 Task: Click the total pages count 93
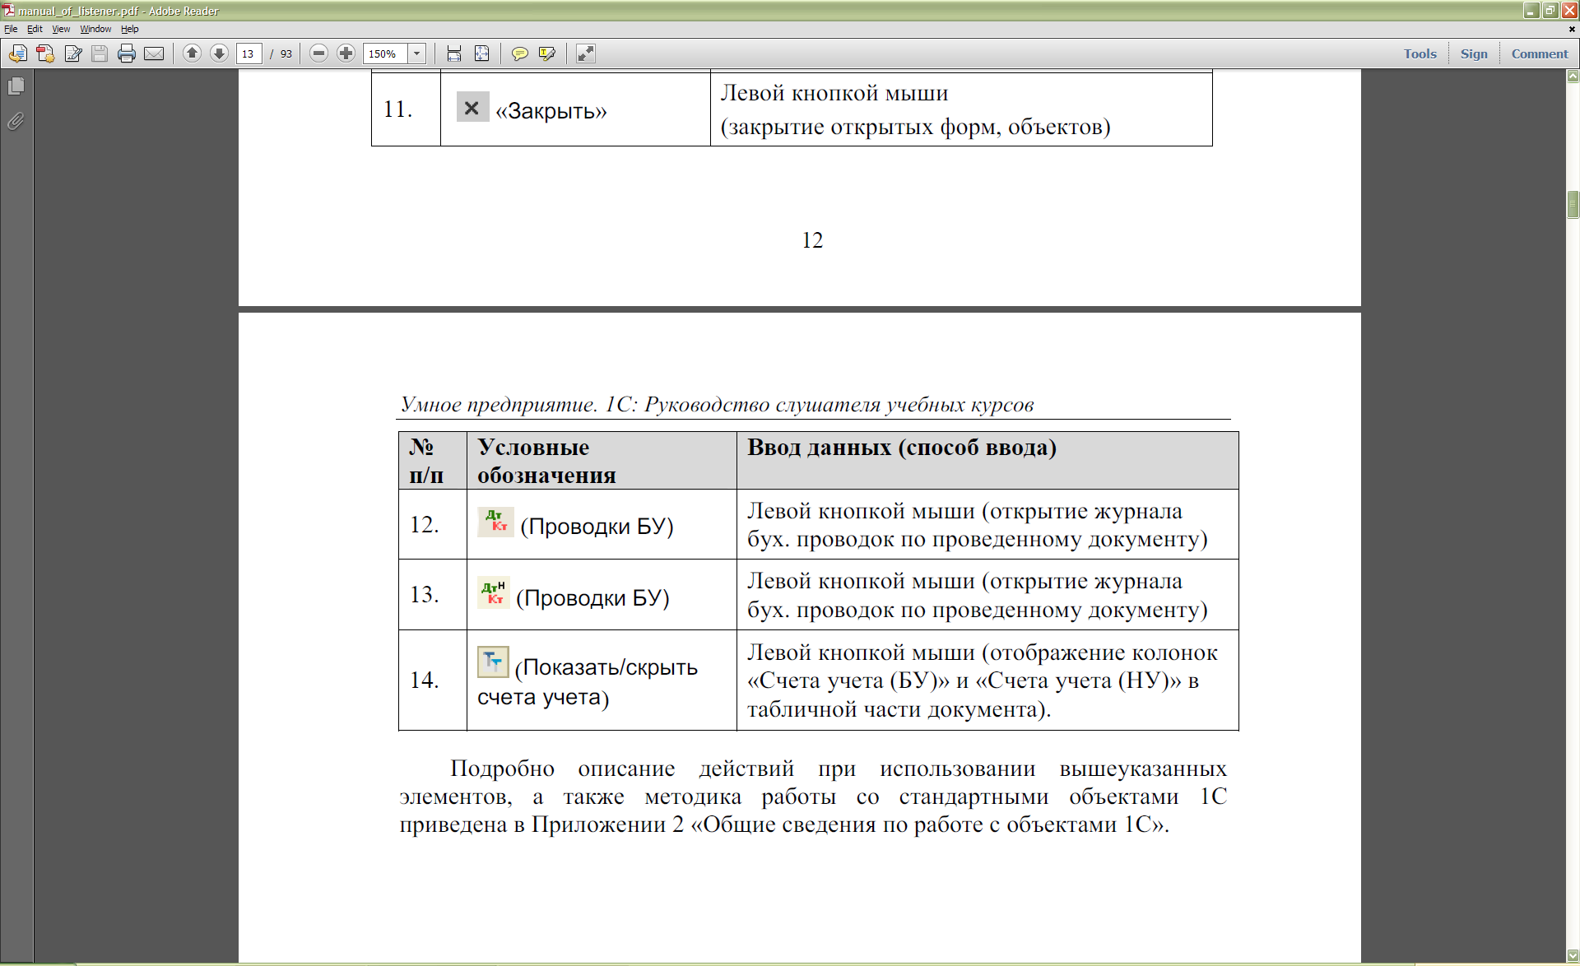[286, 53]
